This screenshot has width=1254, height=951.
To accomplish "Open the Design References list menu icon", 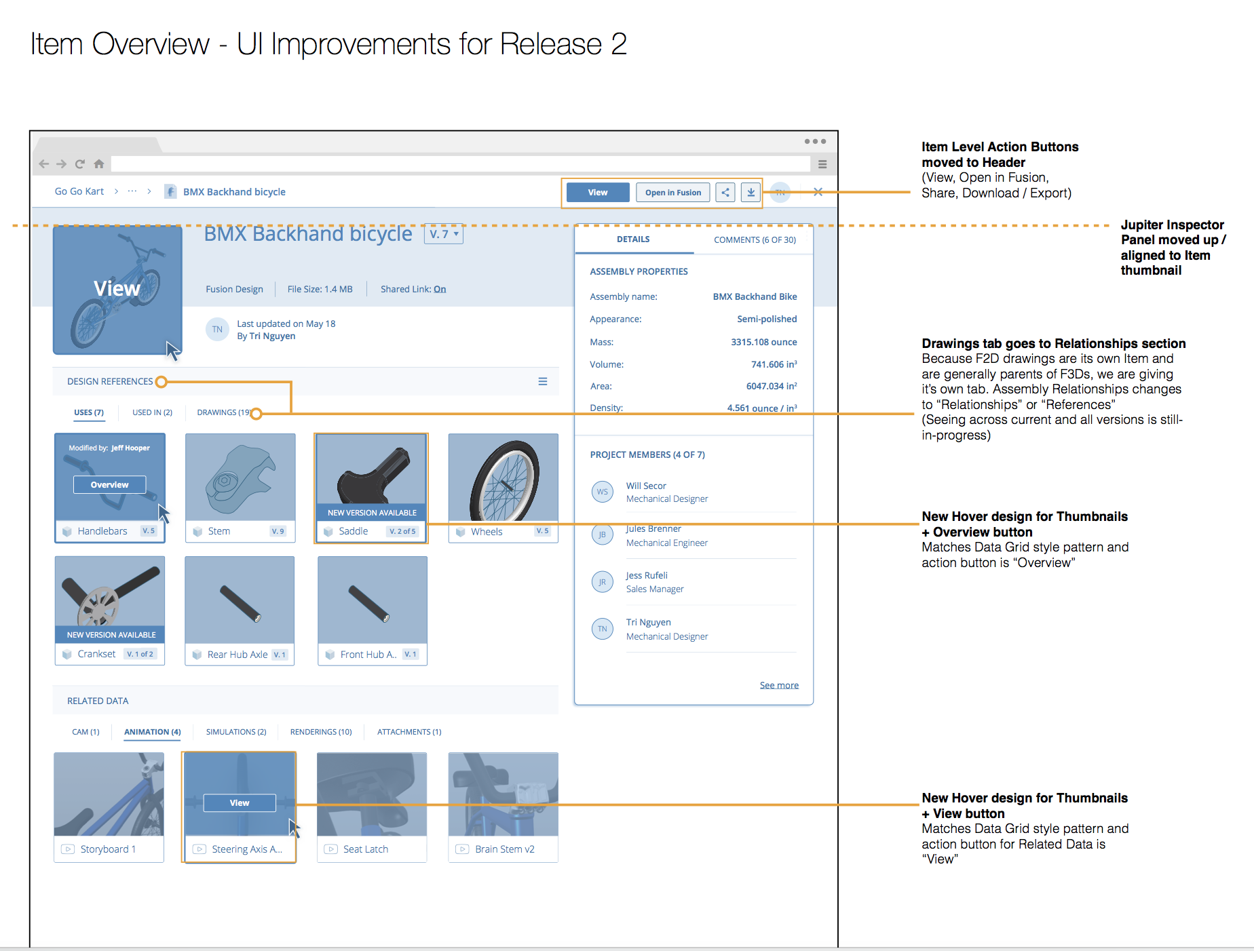I will 543,381.
